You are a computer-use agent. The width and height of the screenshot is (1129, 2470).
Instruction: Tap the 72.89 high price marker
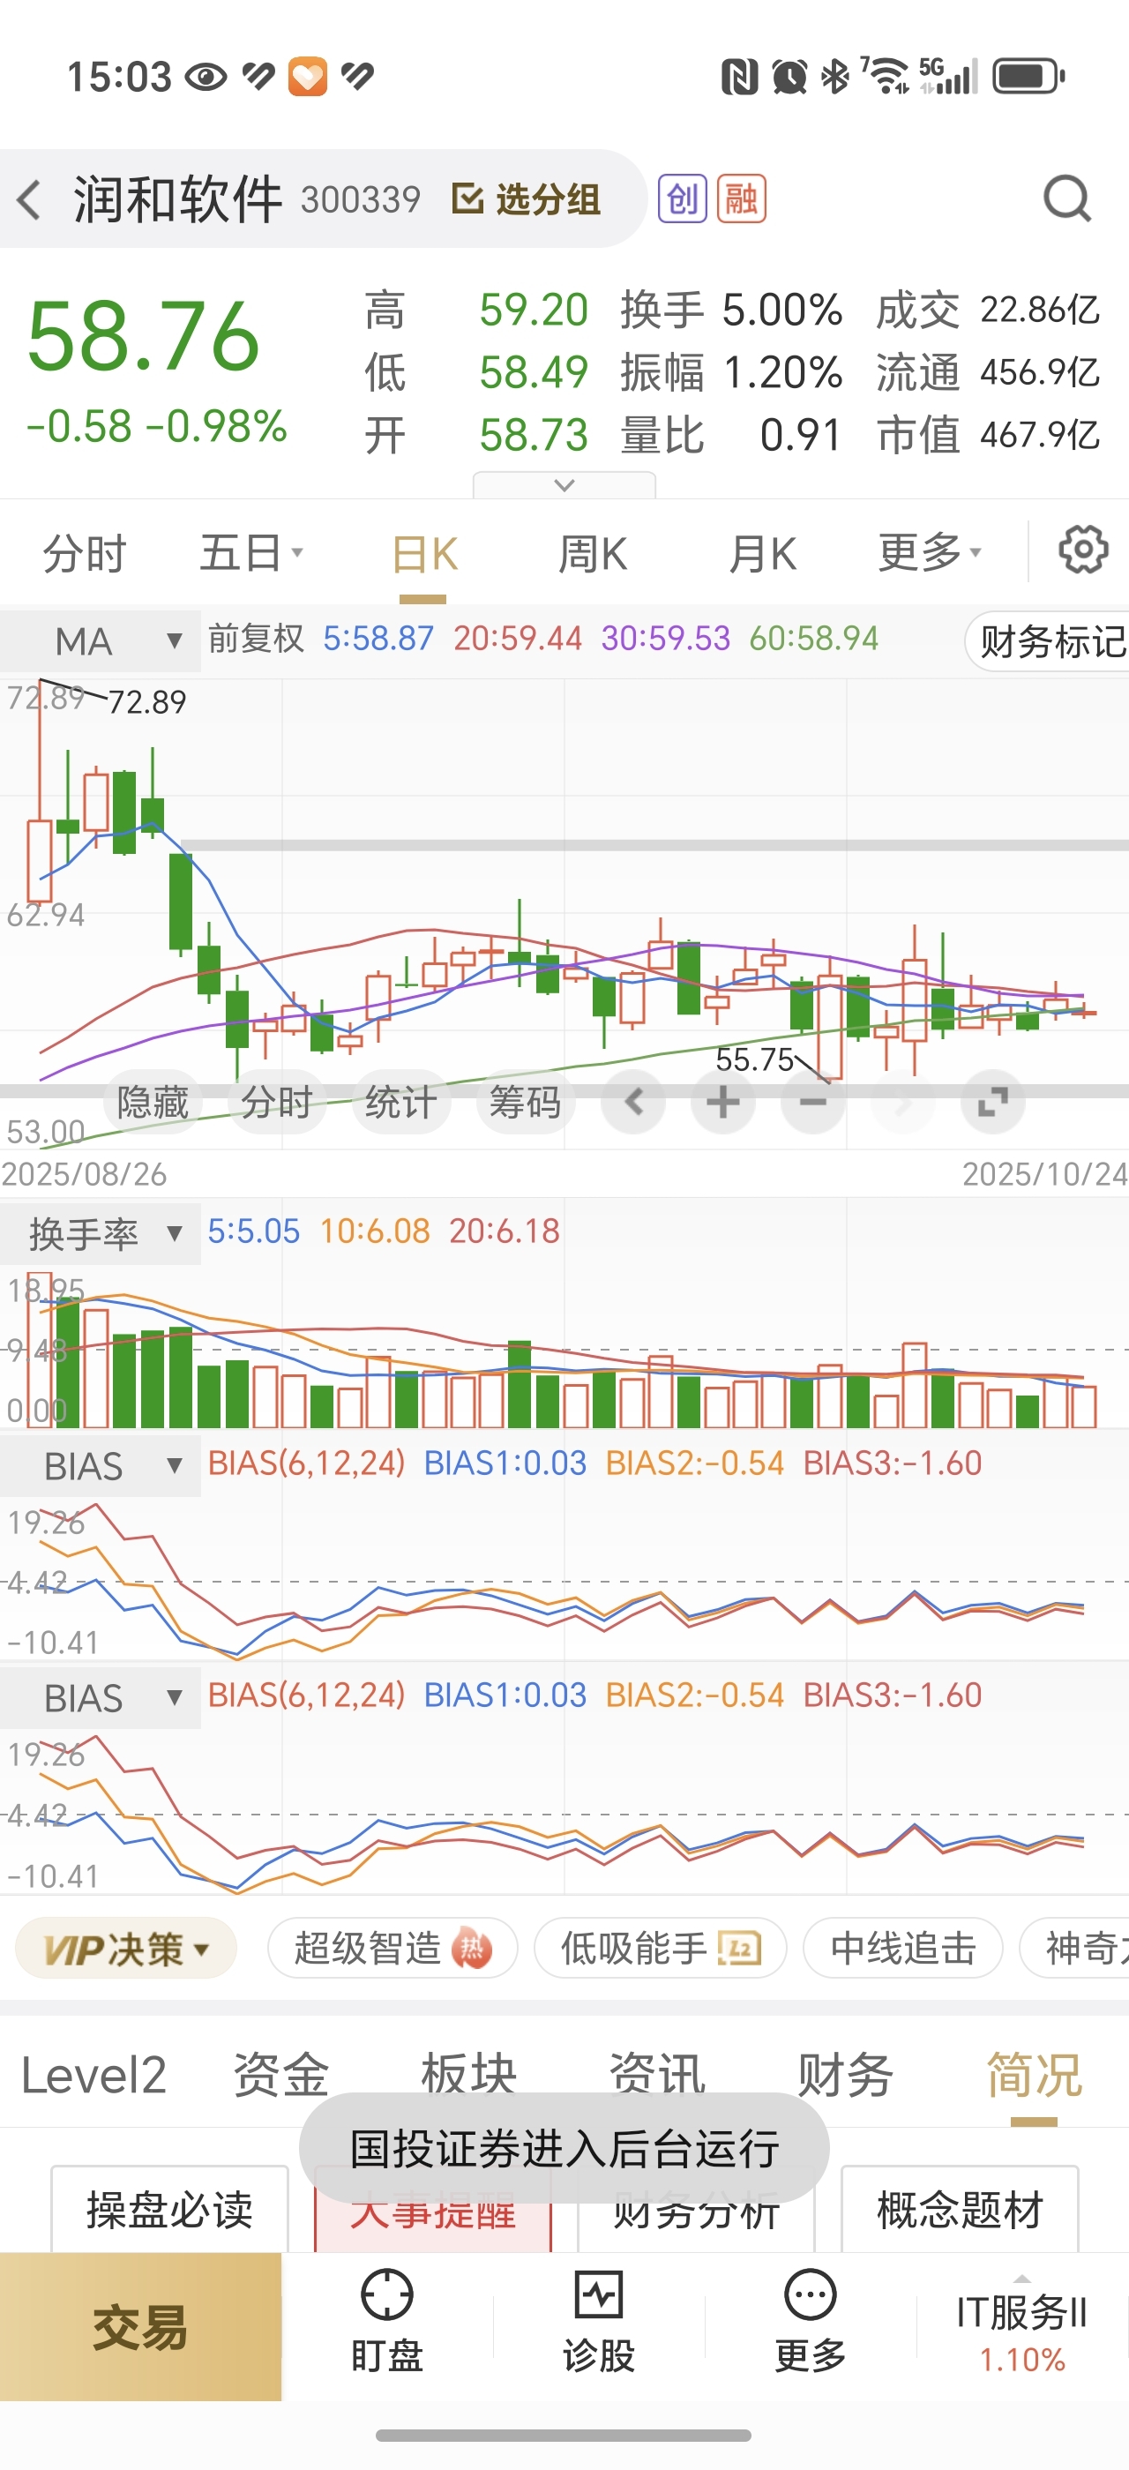(146, 702)
